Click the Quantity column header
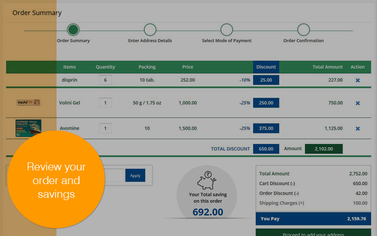 tap(105, 67)
